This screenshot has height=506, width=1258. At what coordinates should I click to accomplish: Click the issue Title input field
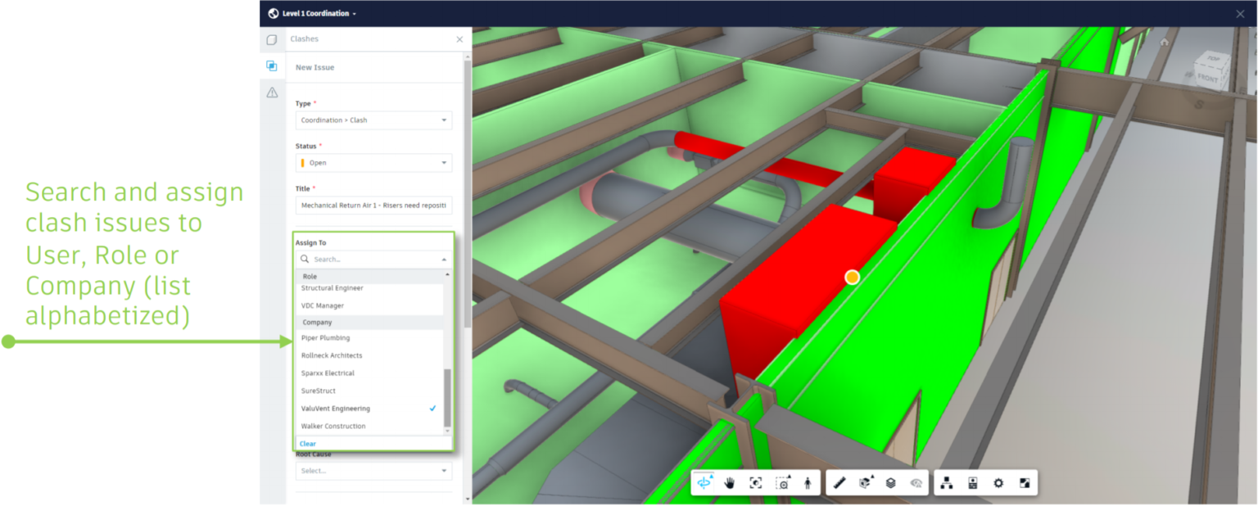click(x=373, y=205)
